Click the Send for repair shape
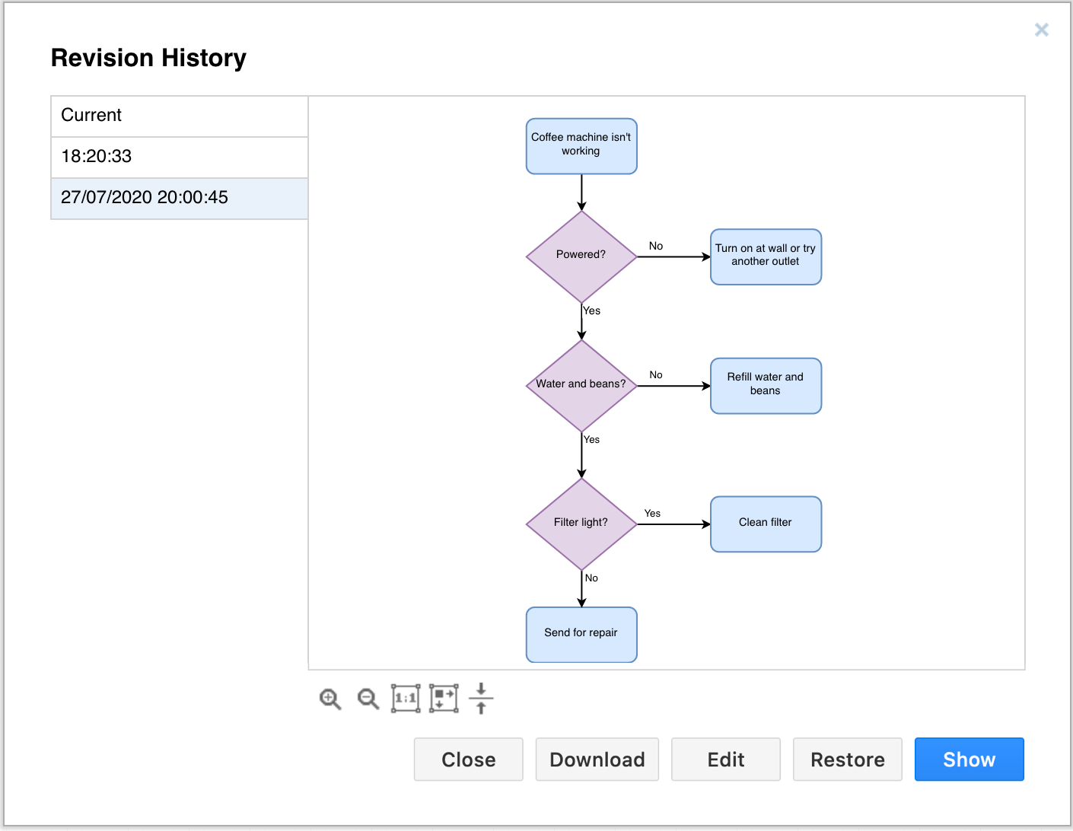 pos(581,634)
